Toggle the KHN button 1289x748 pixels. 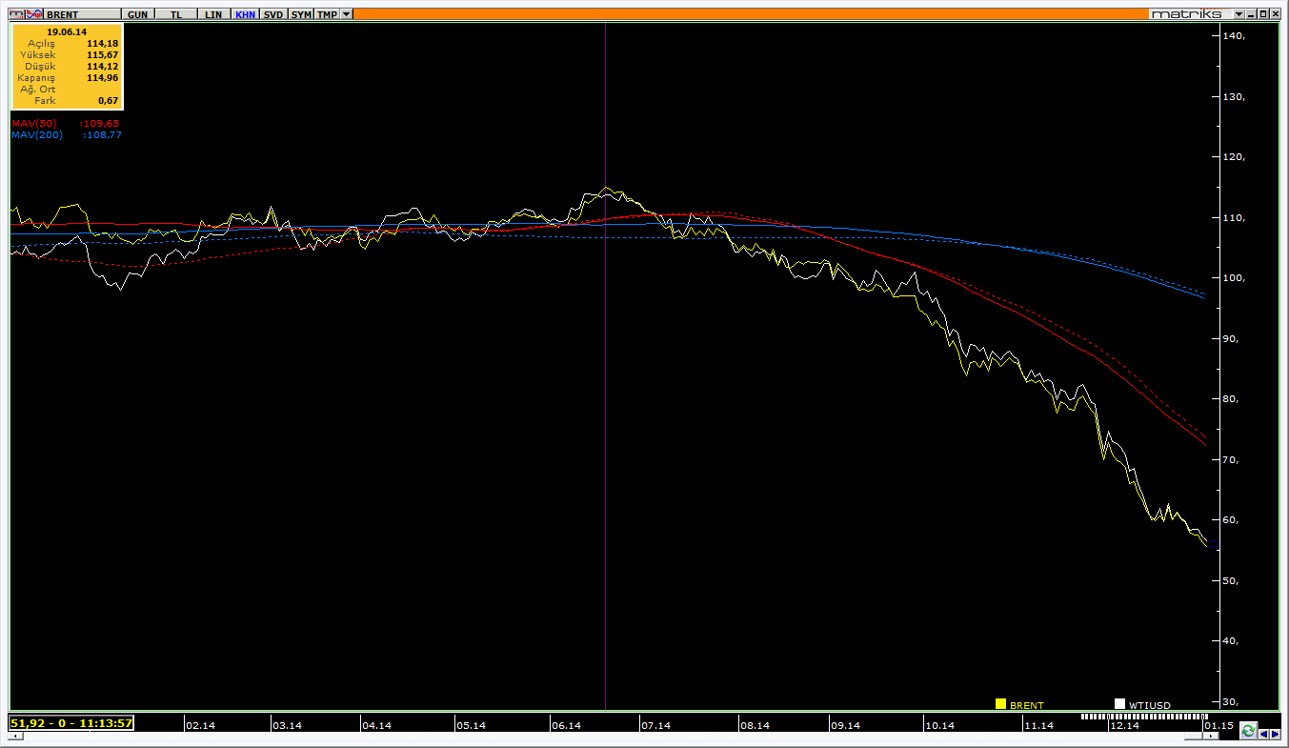245,14
